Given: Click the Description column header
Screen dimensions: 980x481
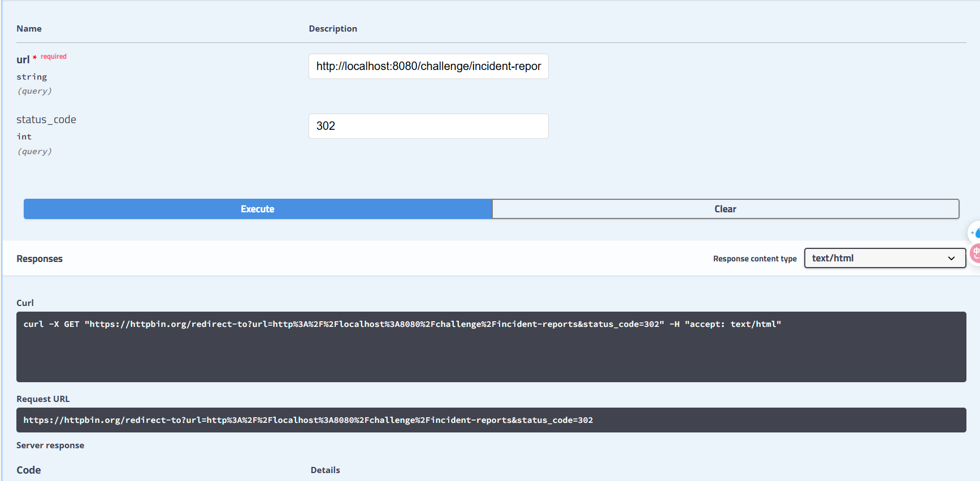Looking at the screenshot, I should click(x=332, y=29).
